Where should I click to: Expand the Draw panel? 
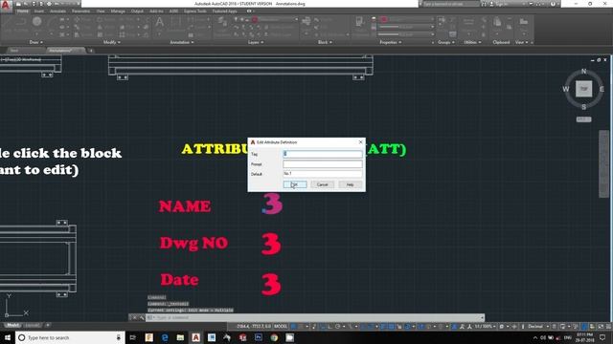click(36, 42)
